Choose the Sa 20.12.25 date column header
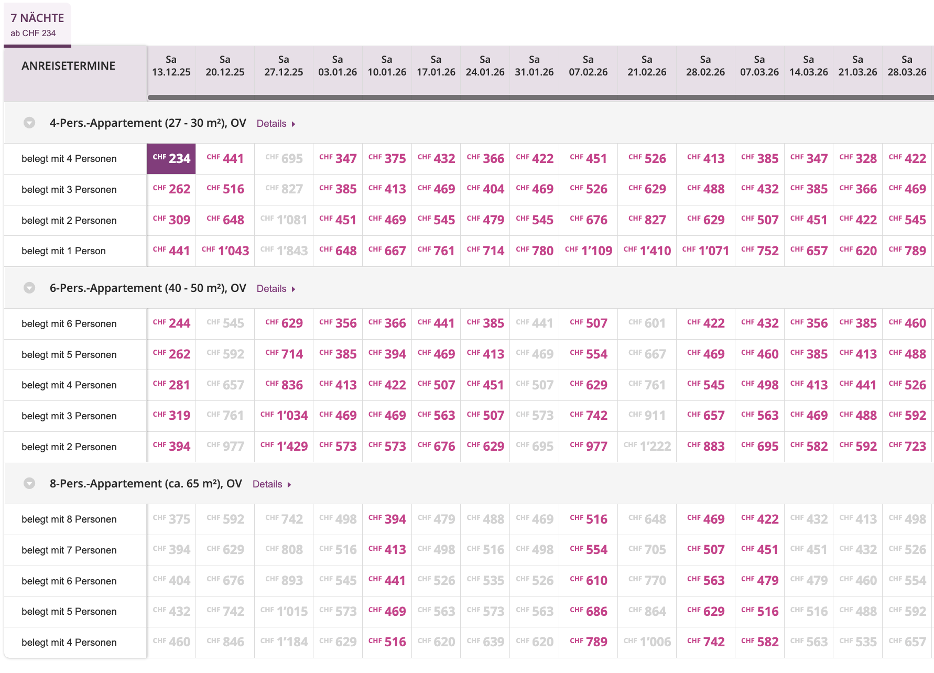Viewport: 934px width, 673px height. pos(225,66)
